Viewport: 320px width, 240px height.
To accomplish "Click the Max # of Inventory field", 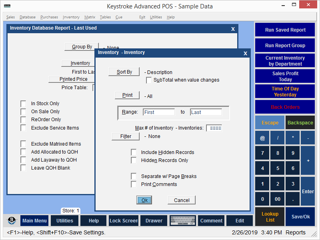I will [214, 128].
